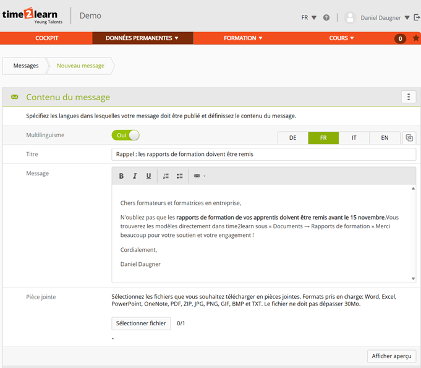
Task: Apply italic formatting in message editor
Action: click(x=135, y=176)
